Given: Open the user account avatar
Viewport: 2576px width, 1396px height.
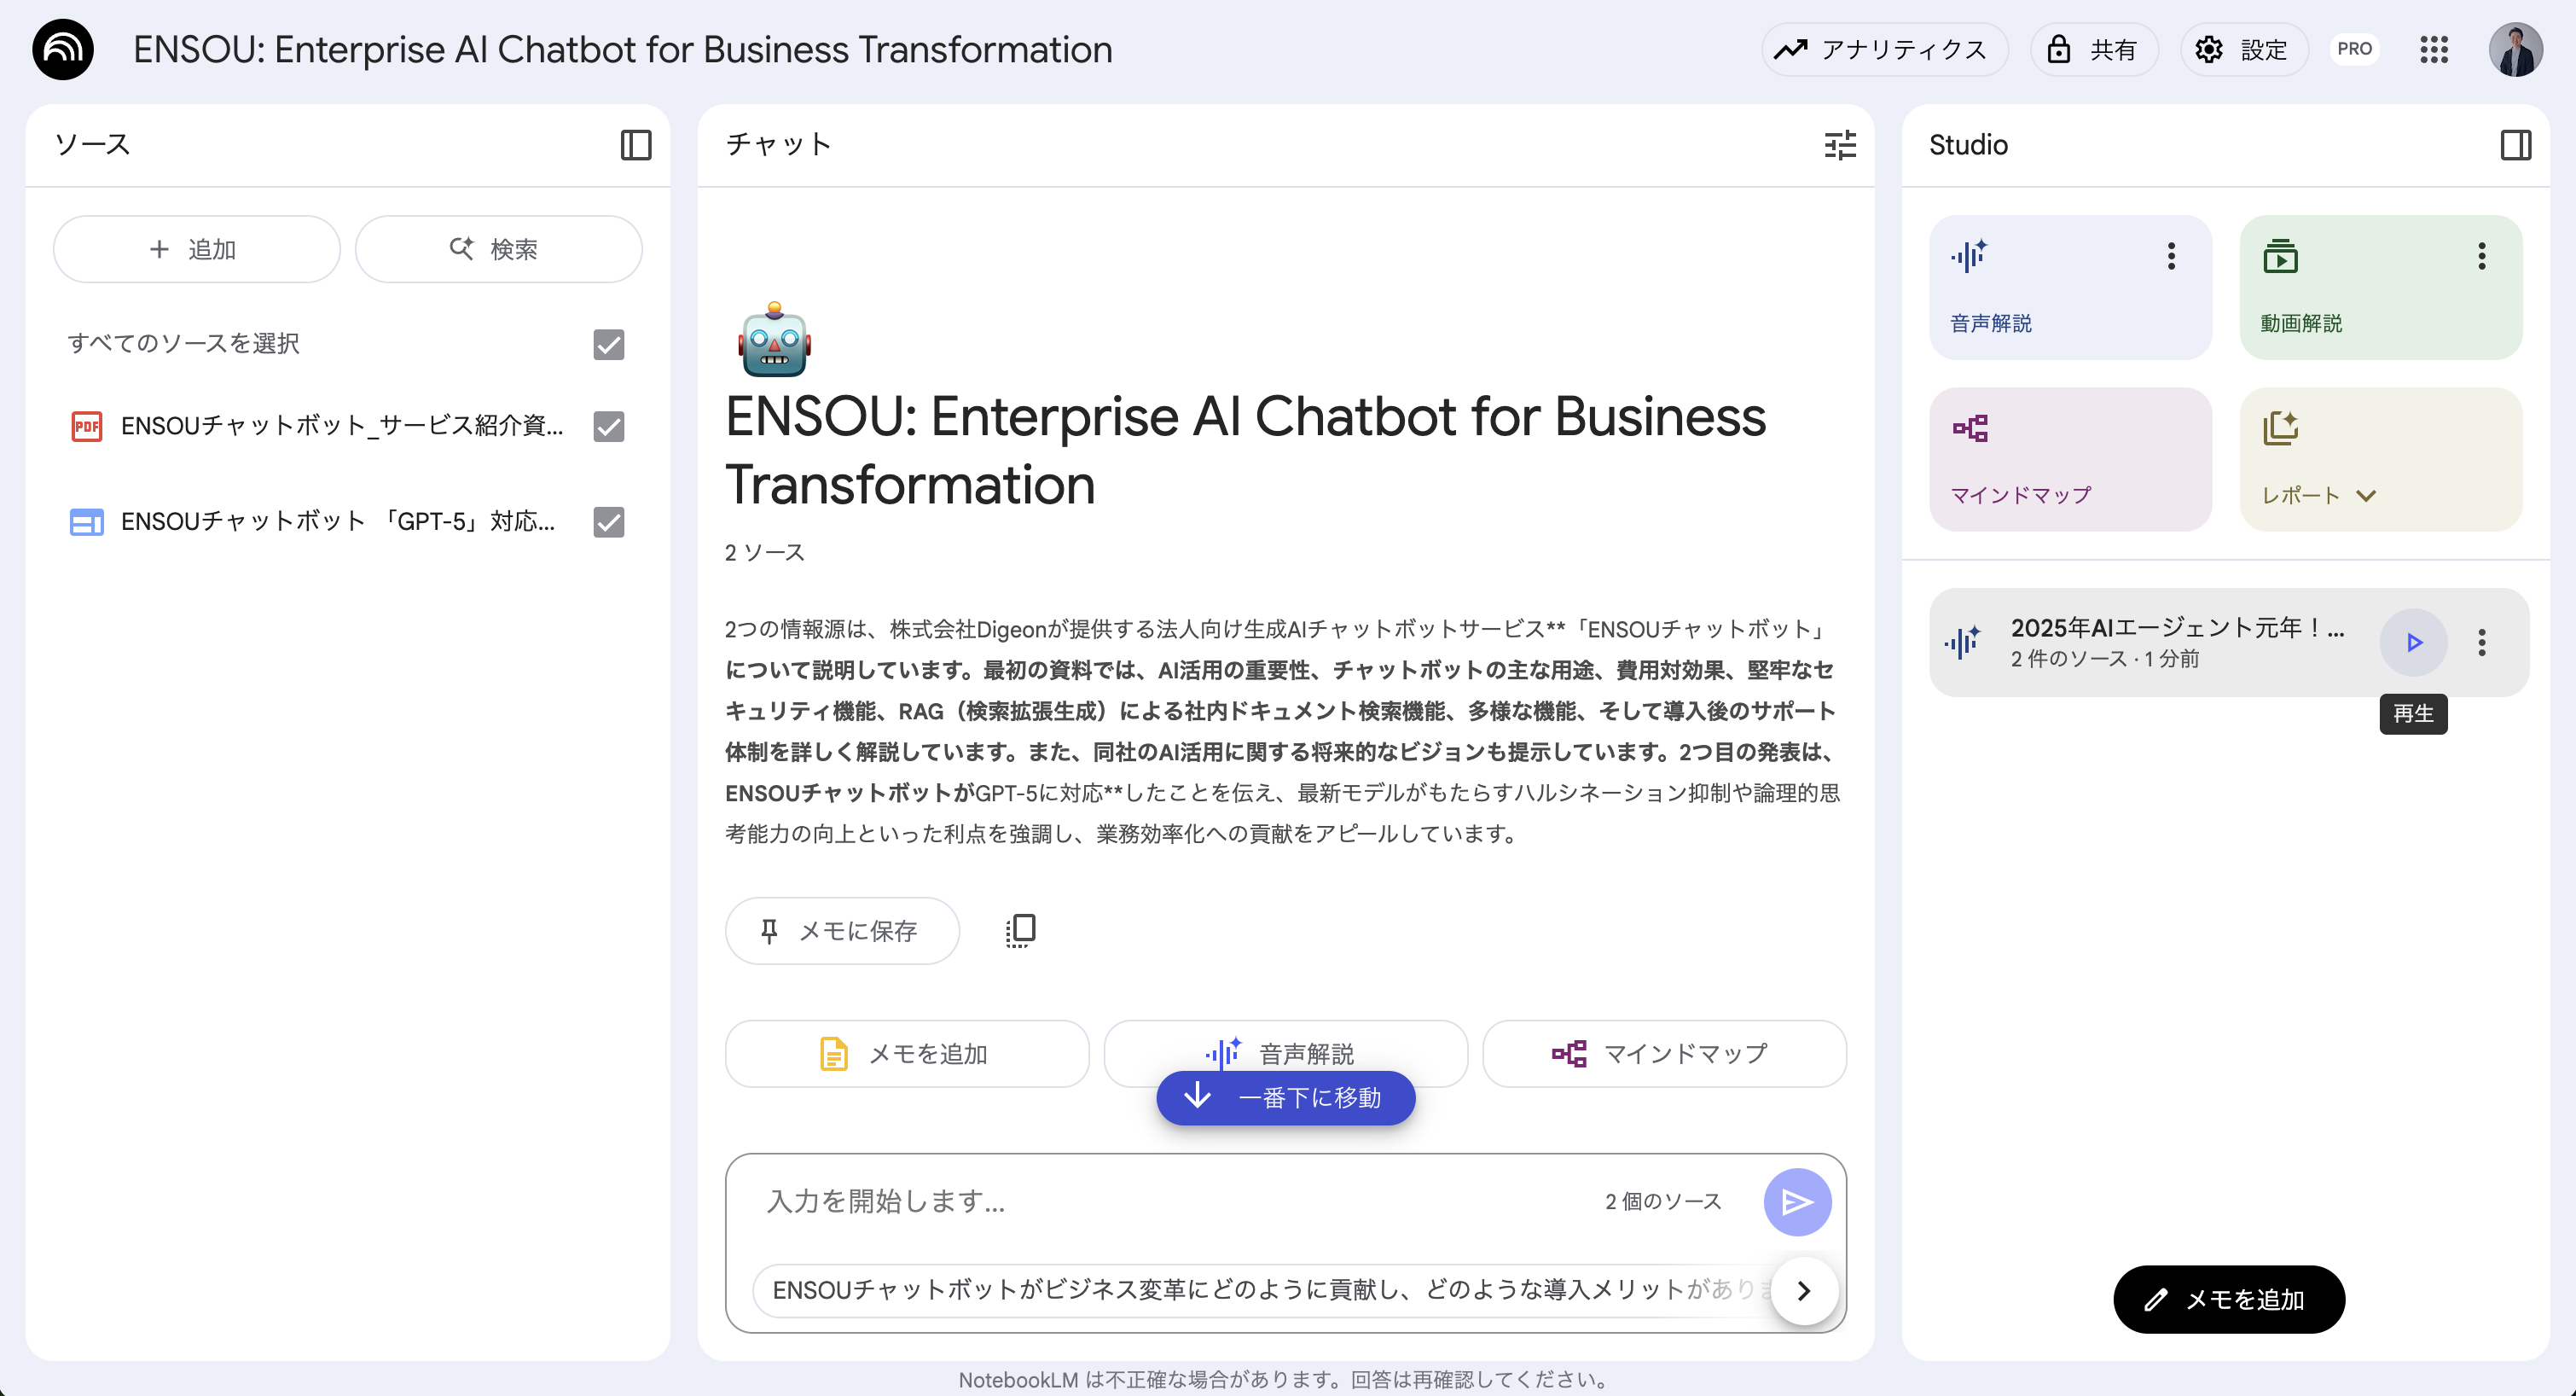Looking at the screenshot, I should tap(2516, 49).
